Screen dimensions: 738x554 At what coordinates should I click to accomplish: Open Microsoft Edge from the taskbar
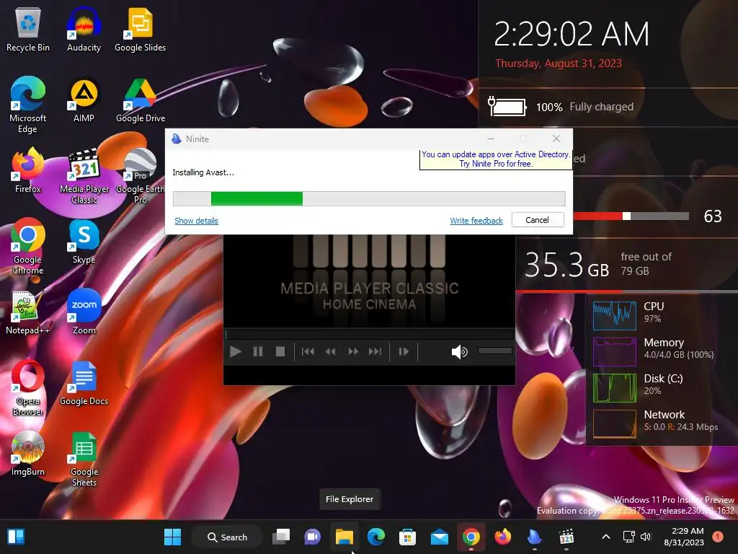click(x=375, y=537)
